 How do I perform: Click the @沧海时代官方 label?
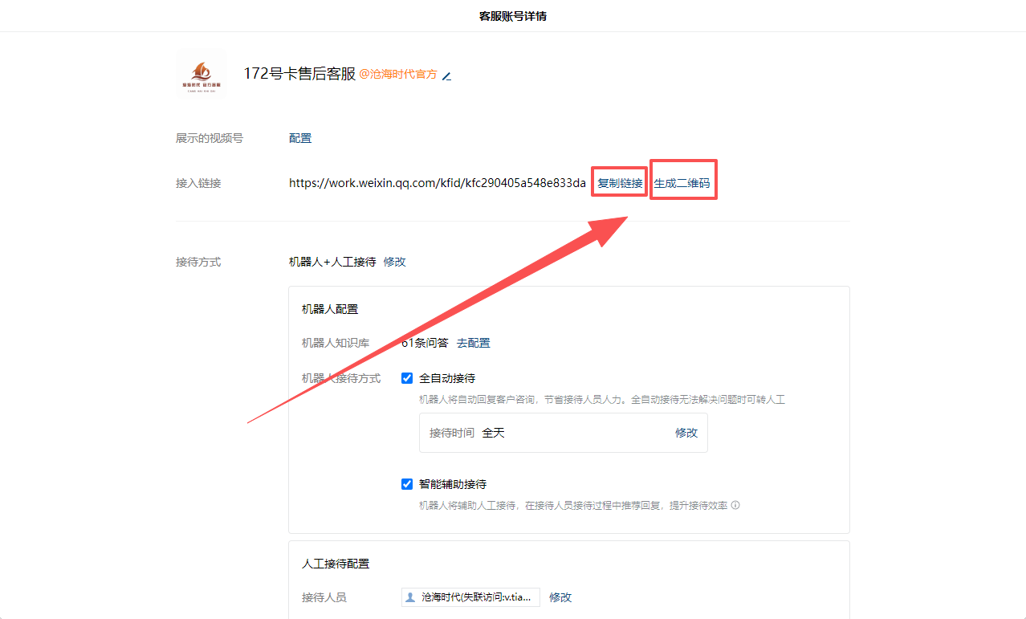[398, 74]
